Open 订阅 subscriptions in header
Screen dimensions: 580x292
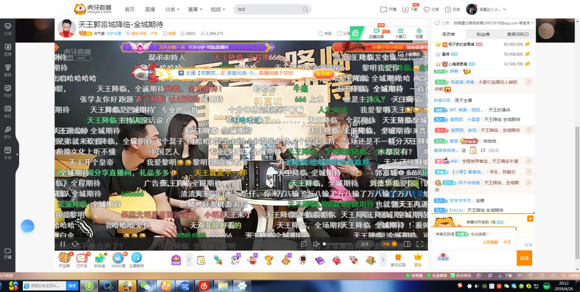pyautogui.click(x=431, y=10)
